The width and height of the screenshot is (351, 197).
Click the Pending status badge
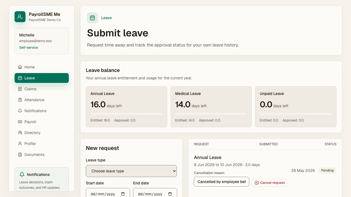coord(327,170)
